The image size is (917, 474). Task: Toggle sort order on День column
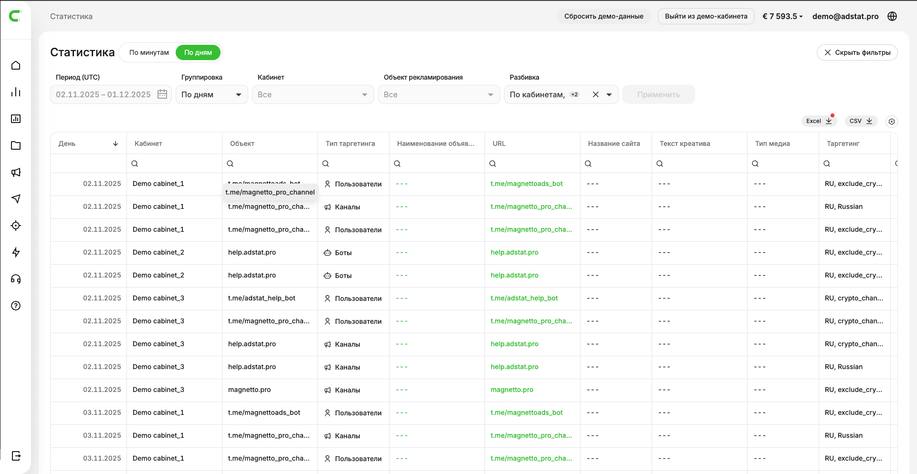click(x=115, y=144)
